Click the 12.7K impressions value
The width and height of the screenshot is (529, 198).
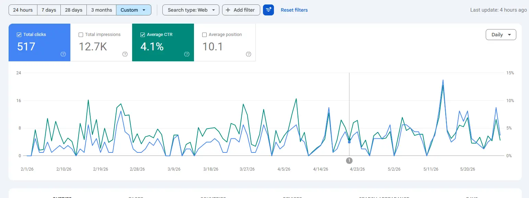pos(93,46)
